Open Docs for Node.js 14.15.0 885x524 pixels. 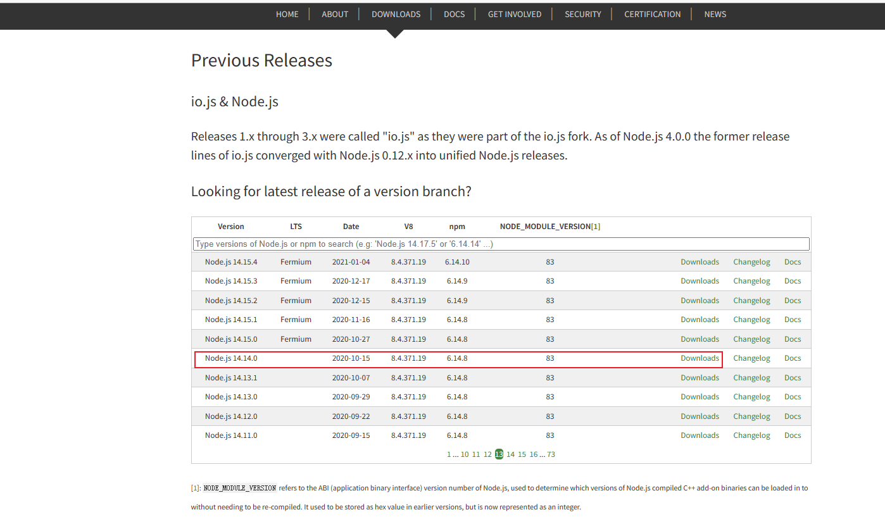point(793,339)
